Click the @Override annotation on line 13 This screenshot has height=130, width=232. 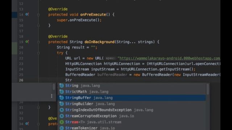[x=58, y=9]
